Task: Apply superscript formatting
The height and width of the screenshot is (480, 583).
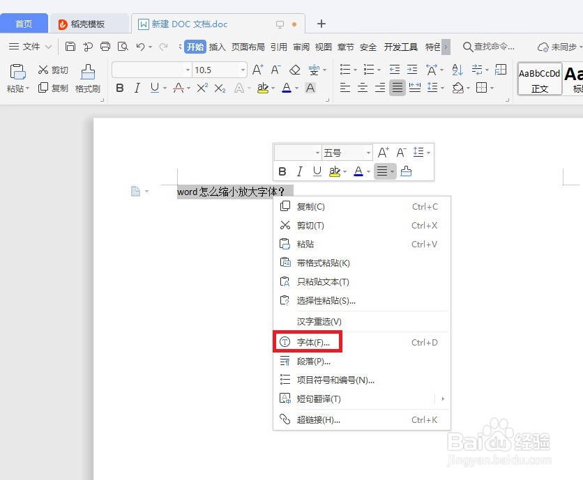Action: pyautogui.click(x=202, y=87)
